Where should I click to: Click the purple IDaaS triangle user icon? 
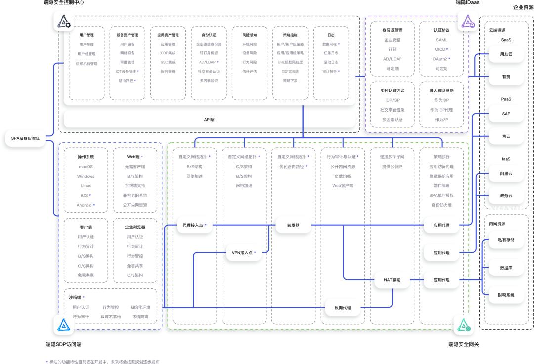pos(468,22)
